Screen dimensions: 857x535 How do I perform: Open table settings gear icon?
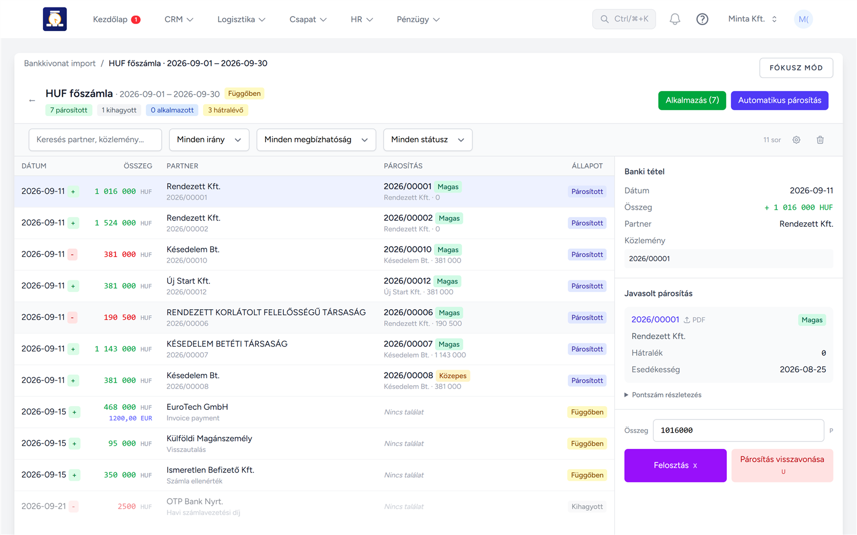(x=796, y=140)
